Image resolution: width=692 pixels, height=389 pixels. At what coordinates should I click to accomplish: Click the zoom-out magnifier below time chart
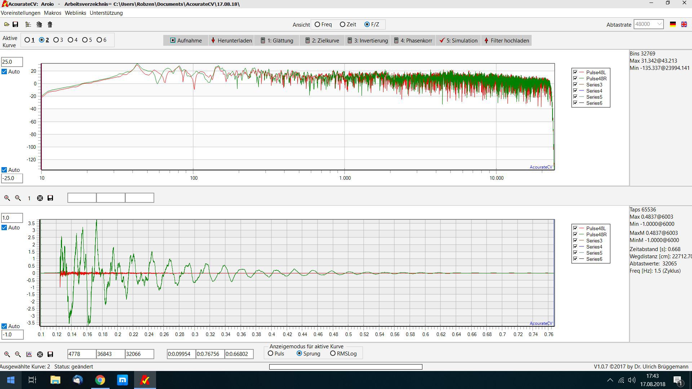click(x=18, y=354)
